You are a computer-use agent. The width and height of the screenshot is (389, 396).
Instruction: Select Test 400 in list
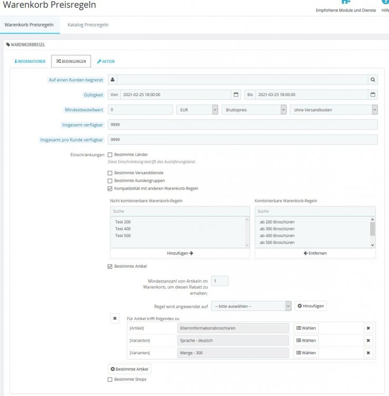[x=123, y=229]
